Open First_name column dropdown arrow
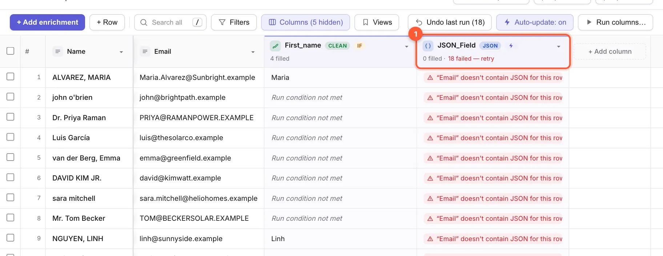 tap(406, 46)
